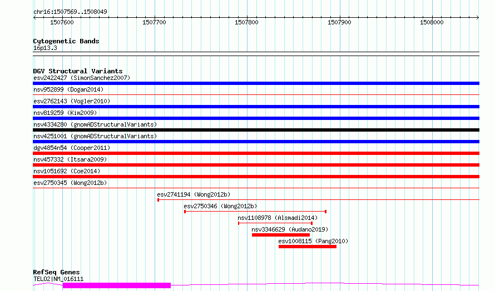The image size is (495, 291).
Task: Click the 1507600 ruler position label
Action: click(62, 22)
